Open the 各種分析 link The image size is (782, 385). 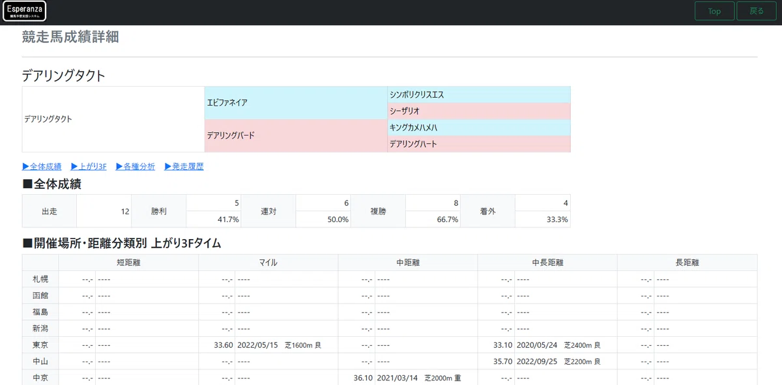[136, 167]
